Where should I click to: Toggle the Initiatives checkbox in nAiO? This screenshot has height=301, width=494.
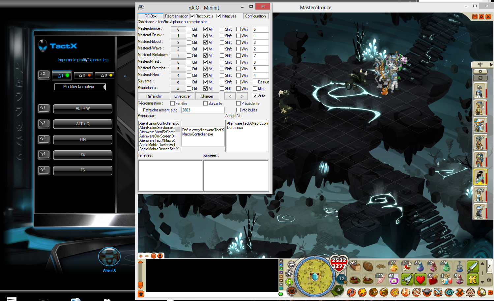pos(219,16)
